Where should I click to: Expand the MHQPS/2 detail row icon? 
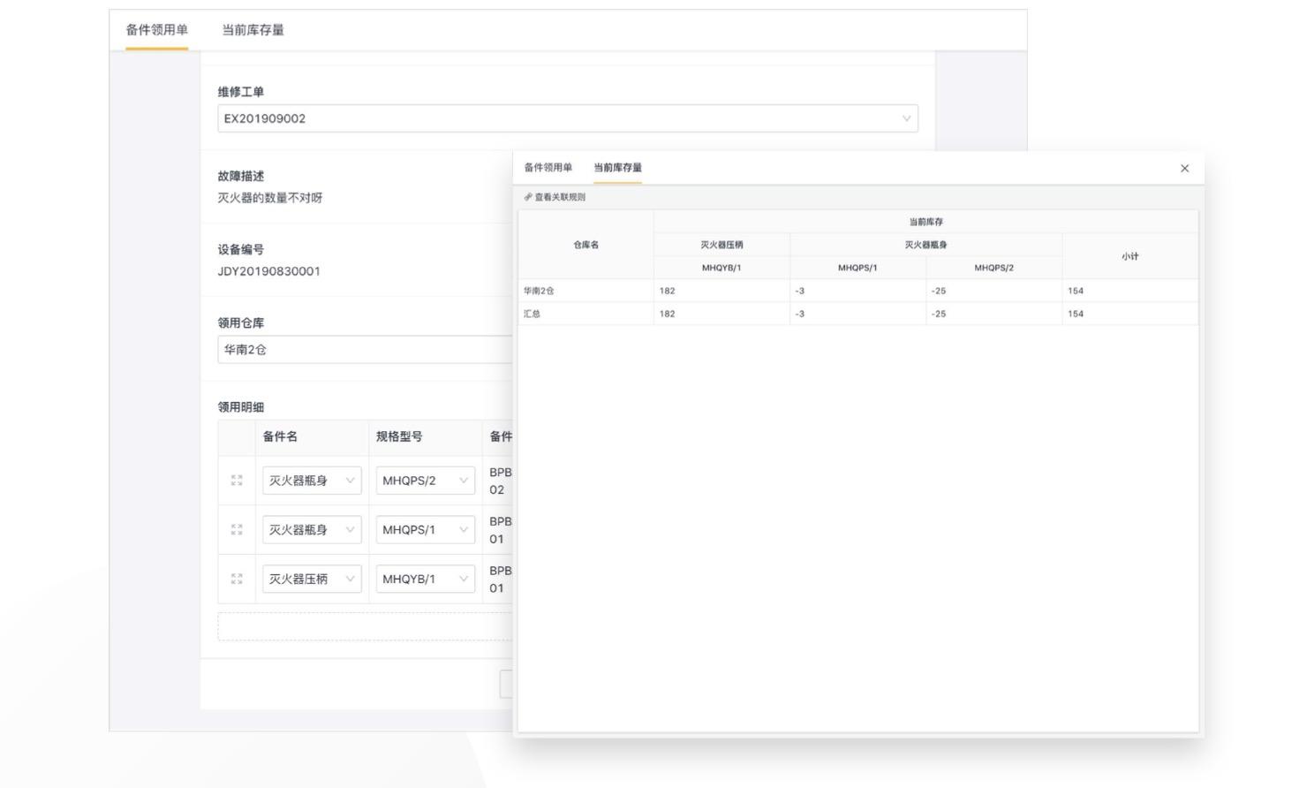click(x=237, y=481)
